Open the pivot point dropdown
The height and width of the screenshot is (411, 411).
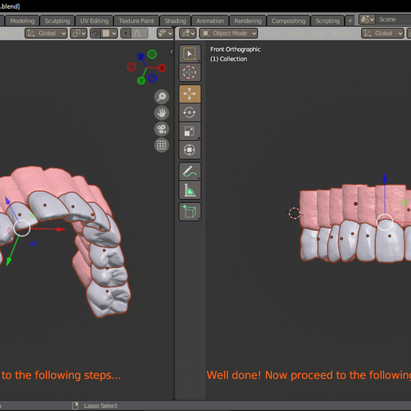tap(79, 33)
